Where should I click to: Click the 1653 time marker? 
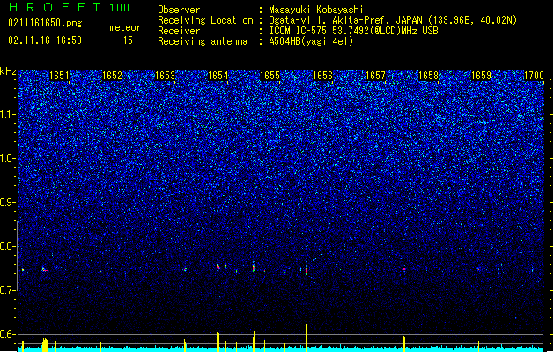165,76
